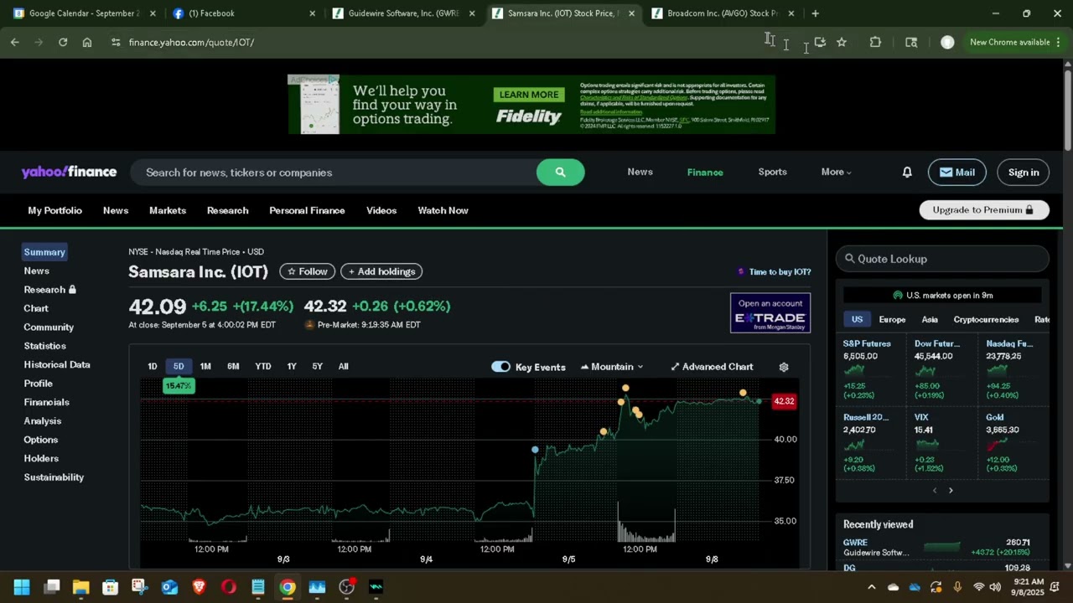Select the Europe markets tab
Viewport: 1073px width, 603px height.
tap(892, 319)
